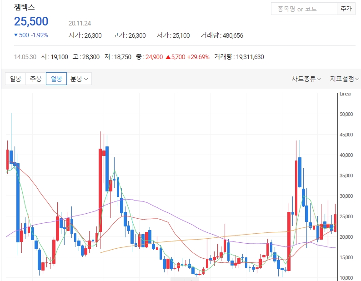The image size is (361, 281).
Task: Click the current price 25,500
Action: (x=31, y=21)
